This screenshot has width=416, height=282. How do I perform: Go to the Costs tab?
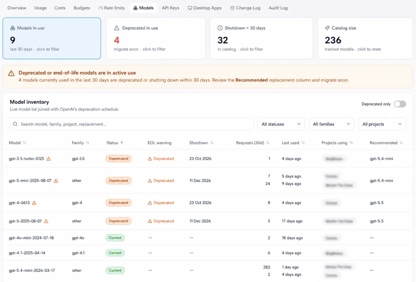(60, 8)
